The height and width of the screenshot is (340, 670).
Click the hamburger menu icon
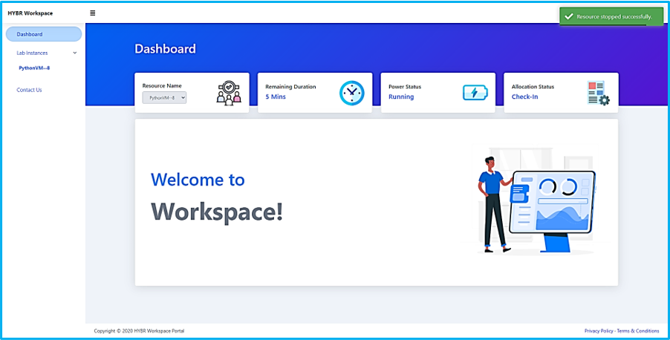92,13
